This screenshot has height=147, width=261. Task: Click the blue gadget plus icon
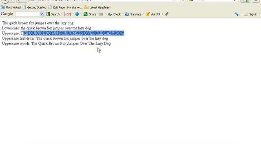(77, 14)
